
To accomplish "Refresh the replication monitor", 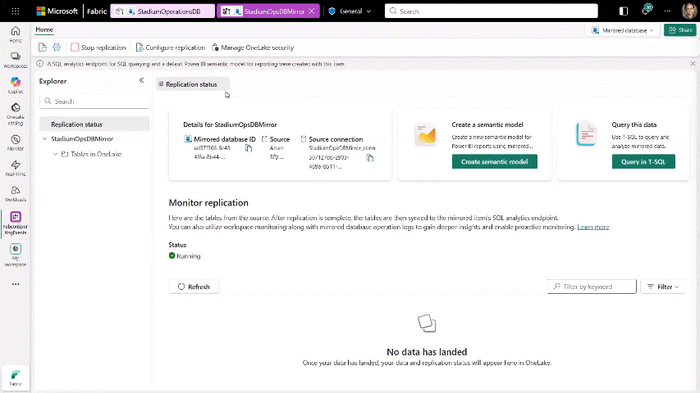I will tap(194, 287).
